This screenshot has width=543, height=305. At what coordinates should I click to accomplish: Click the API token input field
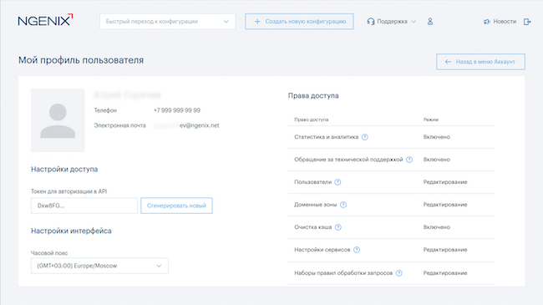click(84, 206)
